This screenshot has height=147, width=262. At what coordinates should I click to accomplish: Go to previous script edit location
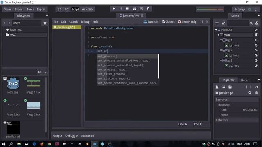(x=202, y=22)
